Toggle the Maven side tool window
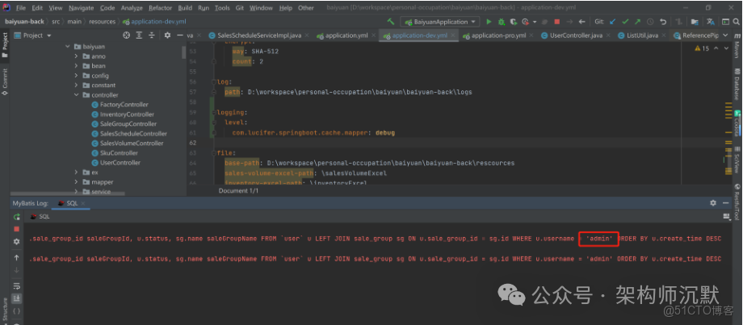 coord(737,50)
